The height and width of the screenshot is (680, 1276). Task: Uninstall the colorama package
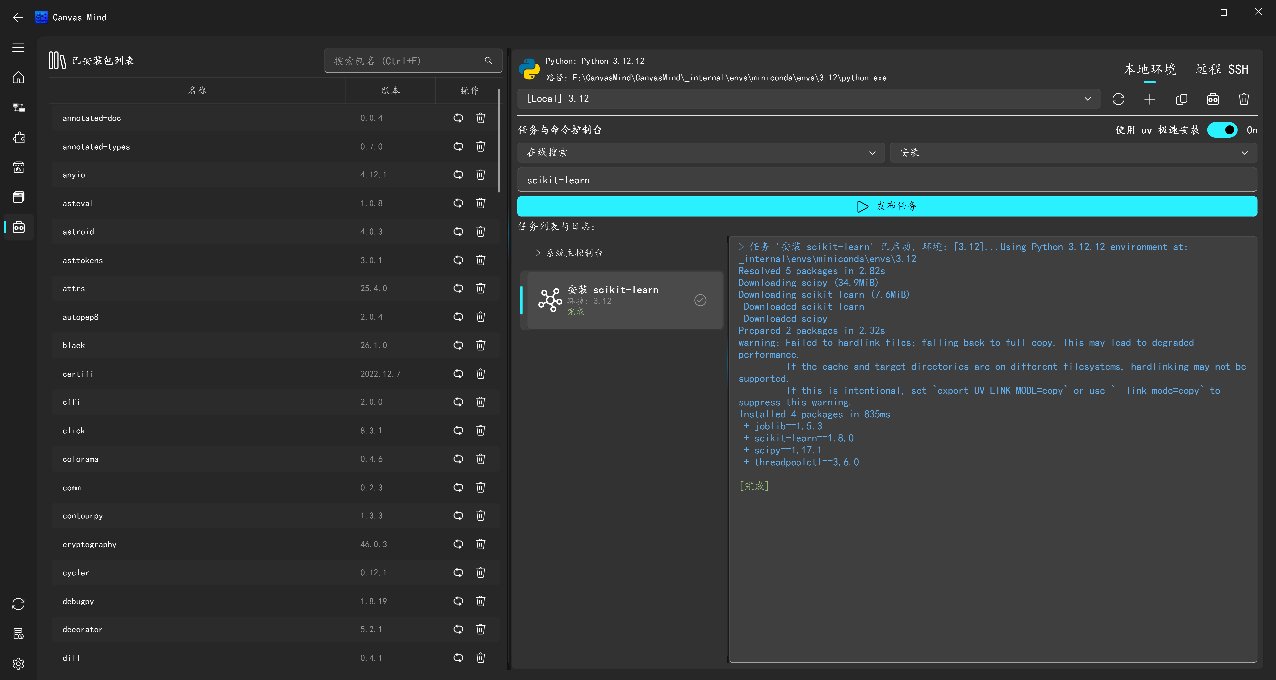tap(480, 459)
